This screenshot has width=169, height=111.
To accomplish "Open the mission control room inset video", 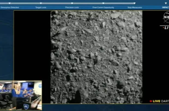I will click(21, 95).
